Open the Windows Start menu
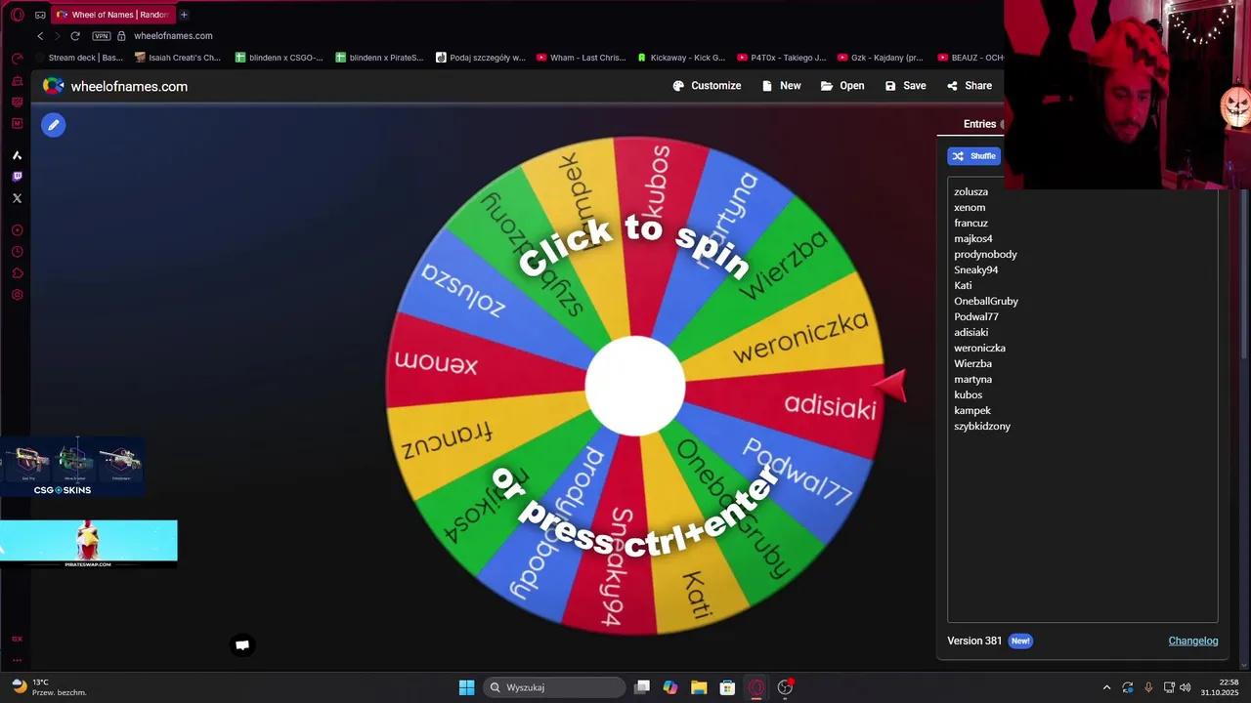 pyautogui.click(x=467, y=687)
